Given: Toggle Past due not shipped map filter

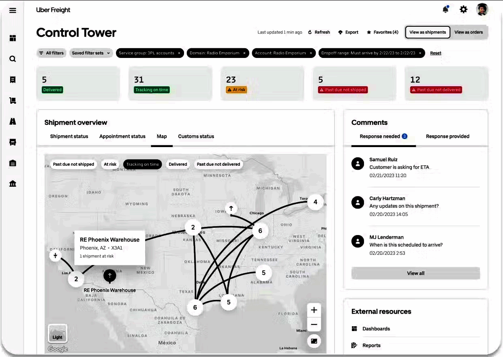Looking at the screenshot, I should tap(73, 164).
